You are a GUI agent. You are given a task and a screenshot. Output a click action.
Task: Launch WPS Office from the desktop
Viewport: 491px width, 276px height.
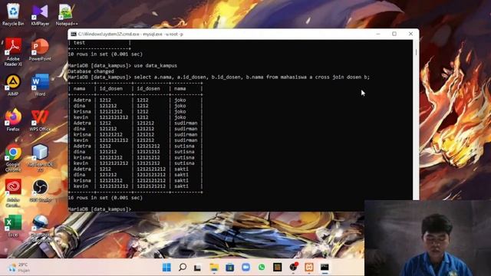click(40, 120)
